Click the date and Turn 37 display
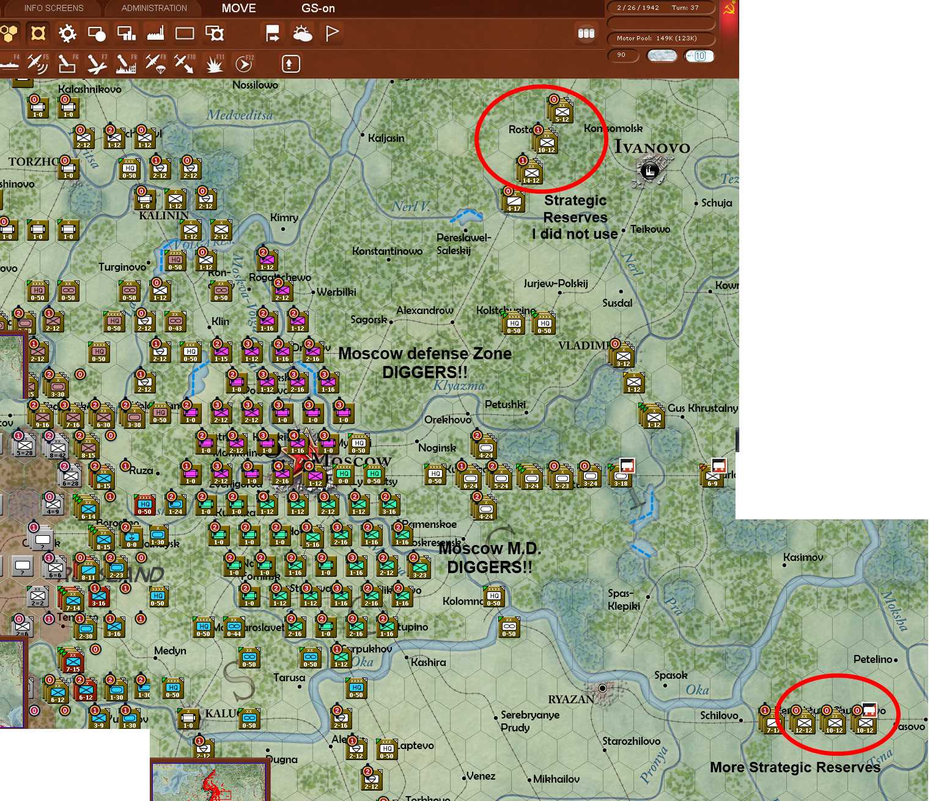Screen dimensions: 933x801 (x=661, y=8)
